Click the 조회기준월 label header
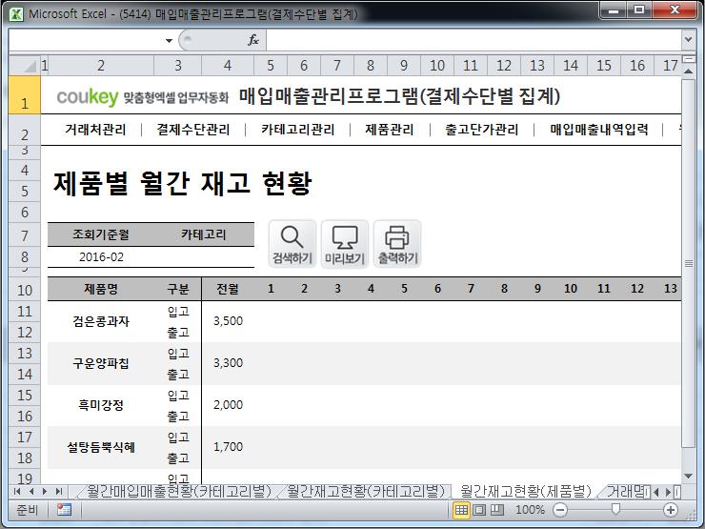The image size is (705, 529). point(101,234)
